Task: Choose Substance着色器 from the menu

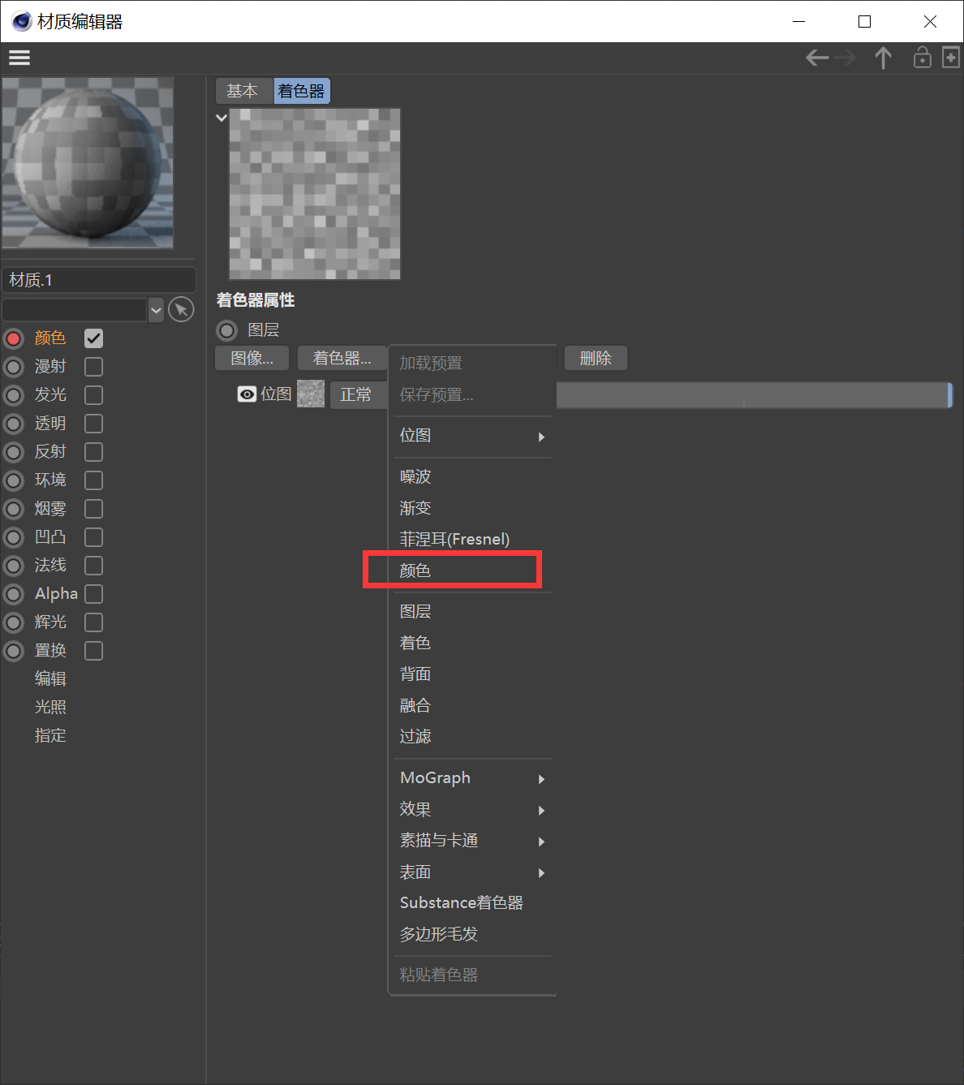Action: (471, 903)
